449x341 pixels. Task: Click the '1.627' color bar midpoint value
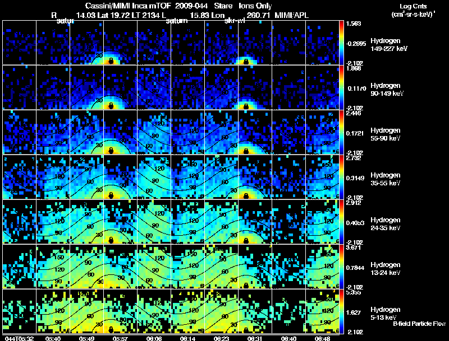click(354, 313)
